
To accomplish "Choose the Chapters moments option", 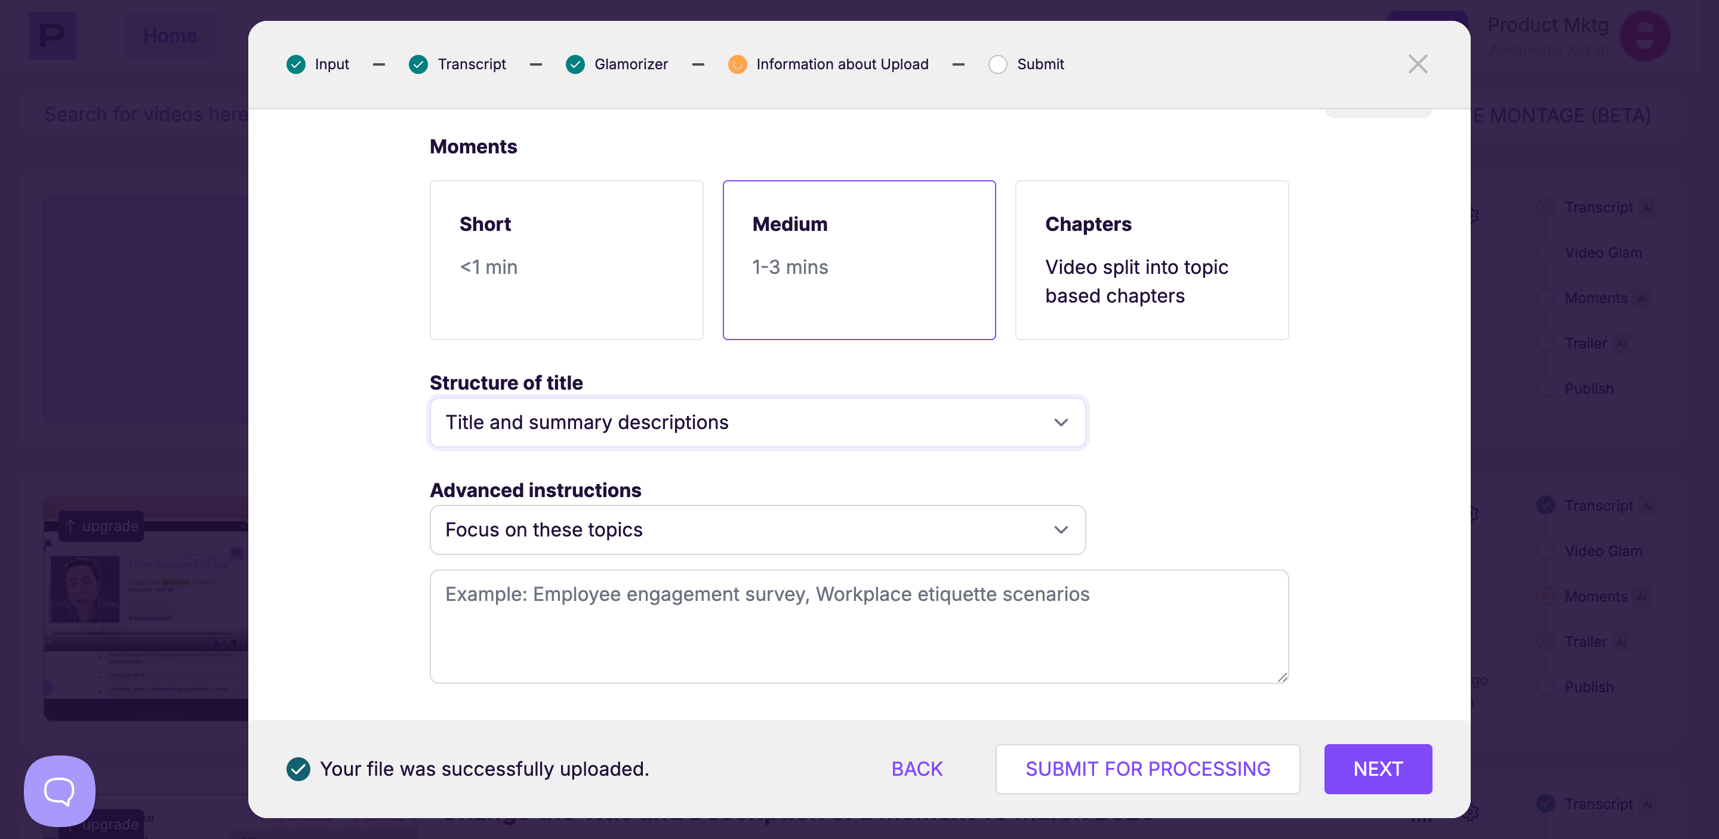I will pyautogui.click(x=1152, y=260).
